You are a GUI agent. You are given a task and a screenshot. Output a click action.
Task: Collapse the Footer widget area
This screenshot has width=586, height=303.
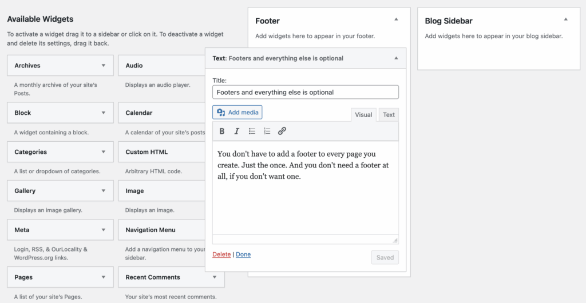pos(396,19)
